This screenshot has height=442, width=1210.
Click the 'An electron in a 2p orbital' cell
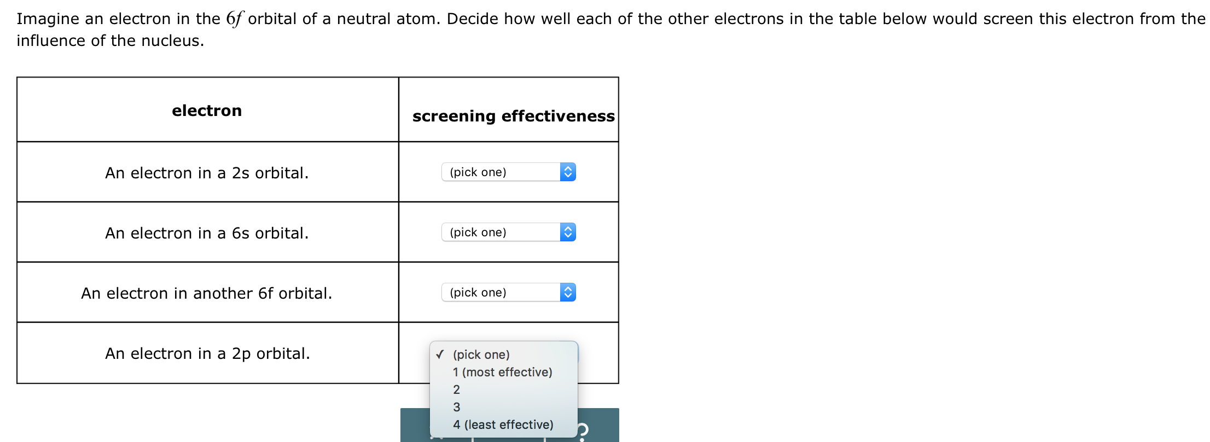click(207, 353)
